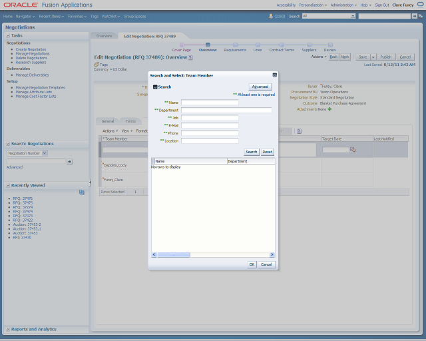Open Manage Cost Factor Lists link
426x341 pixels.
point(36,97)
